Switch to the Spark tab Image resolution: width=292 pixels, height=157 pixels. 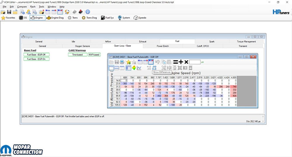212,42
